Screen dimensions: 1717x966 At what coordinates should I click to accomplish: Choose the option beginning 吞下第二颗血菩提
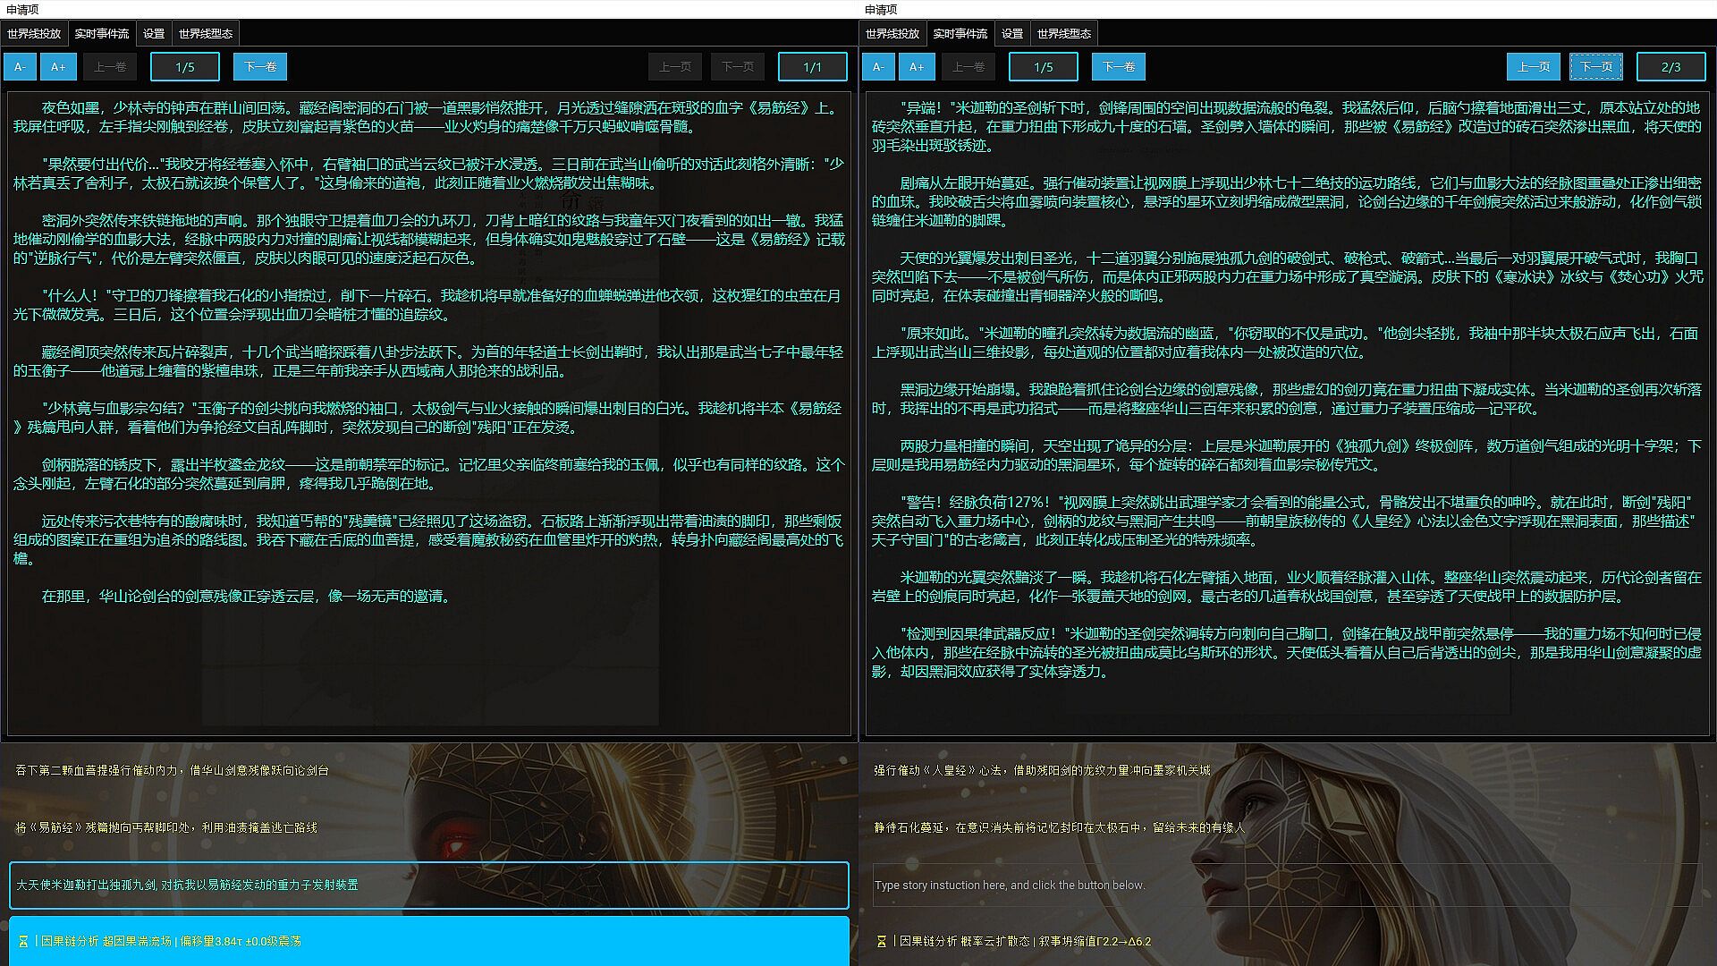coord(172,770)
